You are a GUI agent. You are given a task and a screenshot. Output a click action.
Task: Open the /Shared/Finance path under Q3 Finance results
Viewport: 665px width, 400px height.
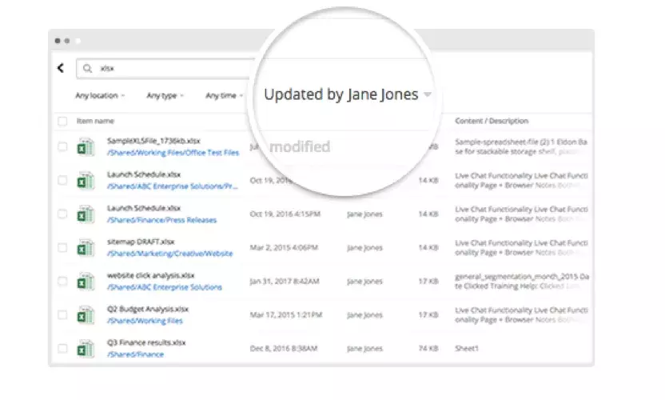135,354
